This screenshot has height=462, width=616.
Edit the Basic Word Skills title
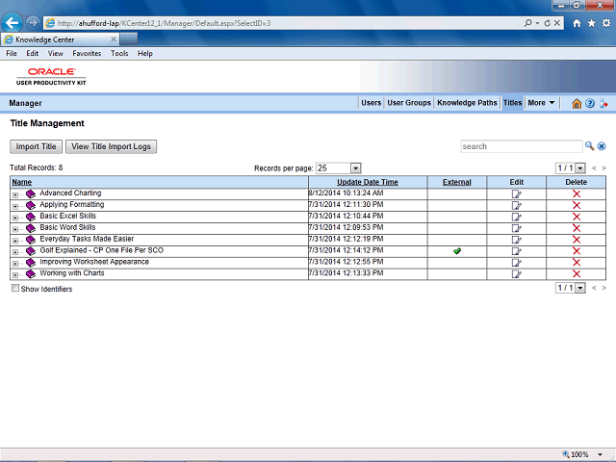[x=516, y=228]
